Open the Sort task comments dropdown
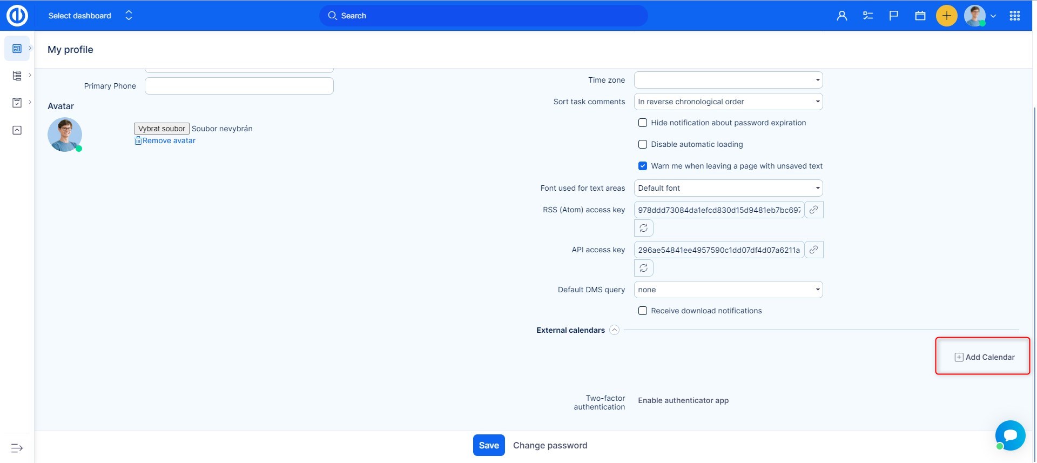The width and height of the screenshot is (1037, 463). tap(728, 102)
